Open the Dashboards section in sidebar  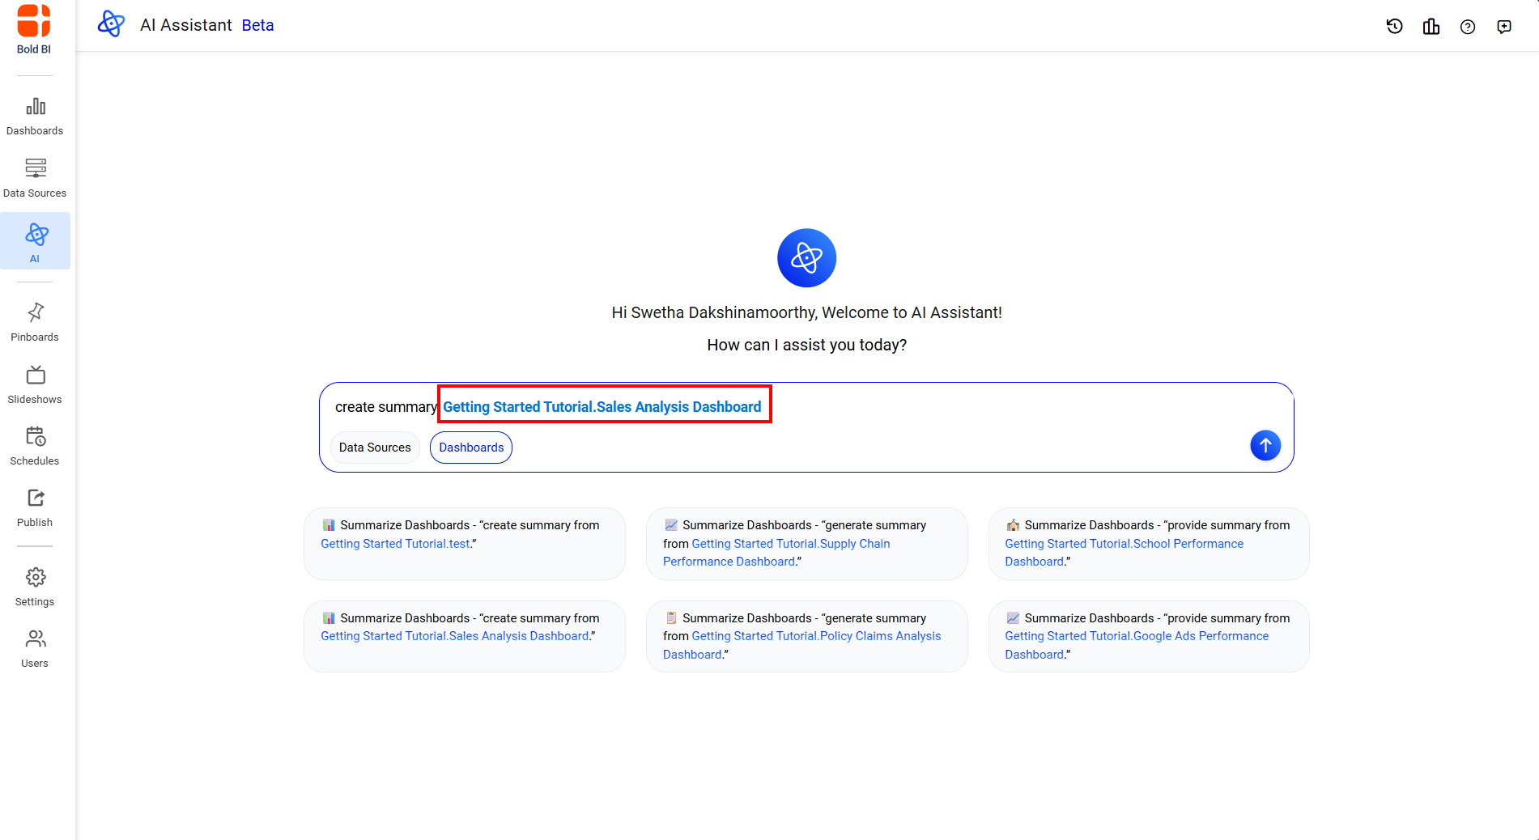[x=35, y=117]
